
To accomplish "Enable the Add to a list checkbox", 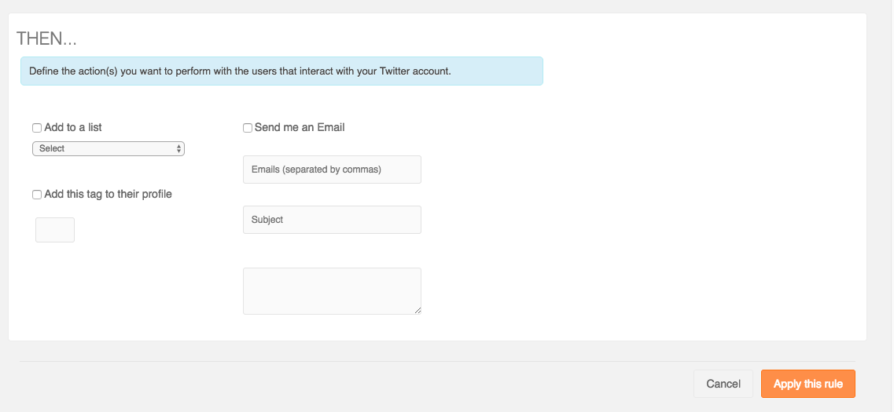I will coord(37,128).
